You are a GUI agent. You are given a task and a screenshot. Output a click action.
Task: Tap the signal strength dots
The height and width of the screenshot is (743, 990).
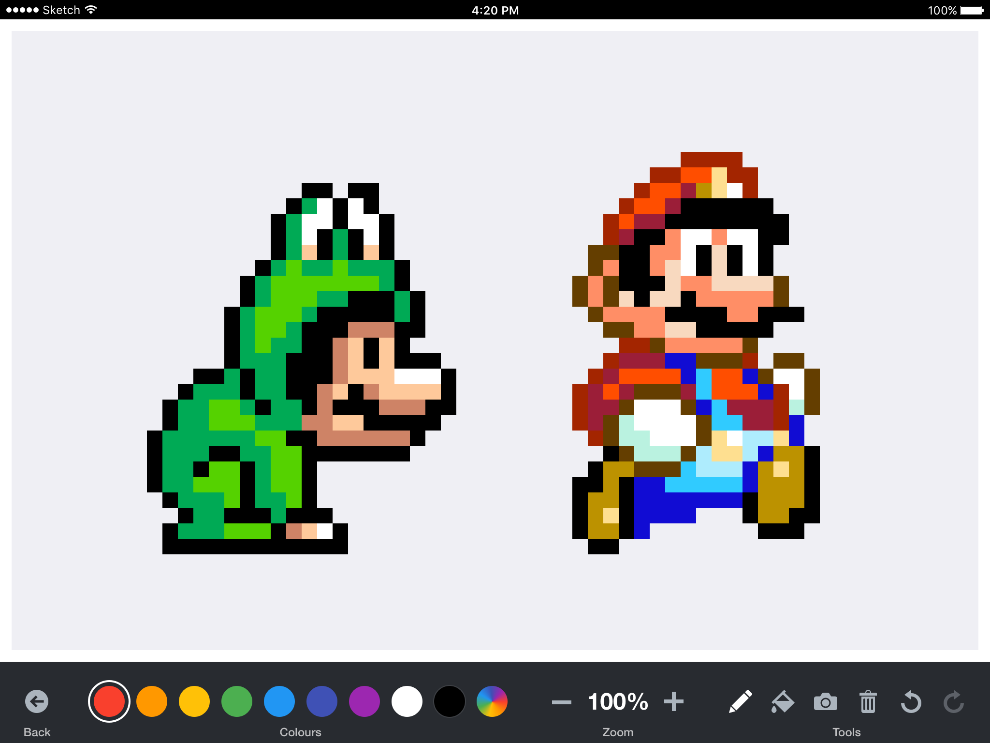coord(22,10)
